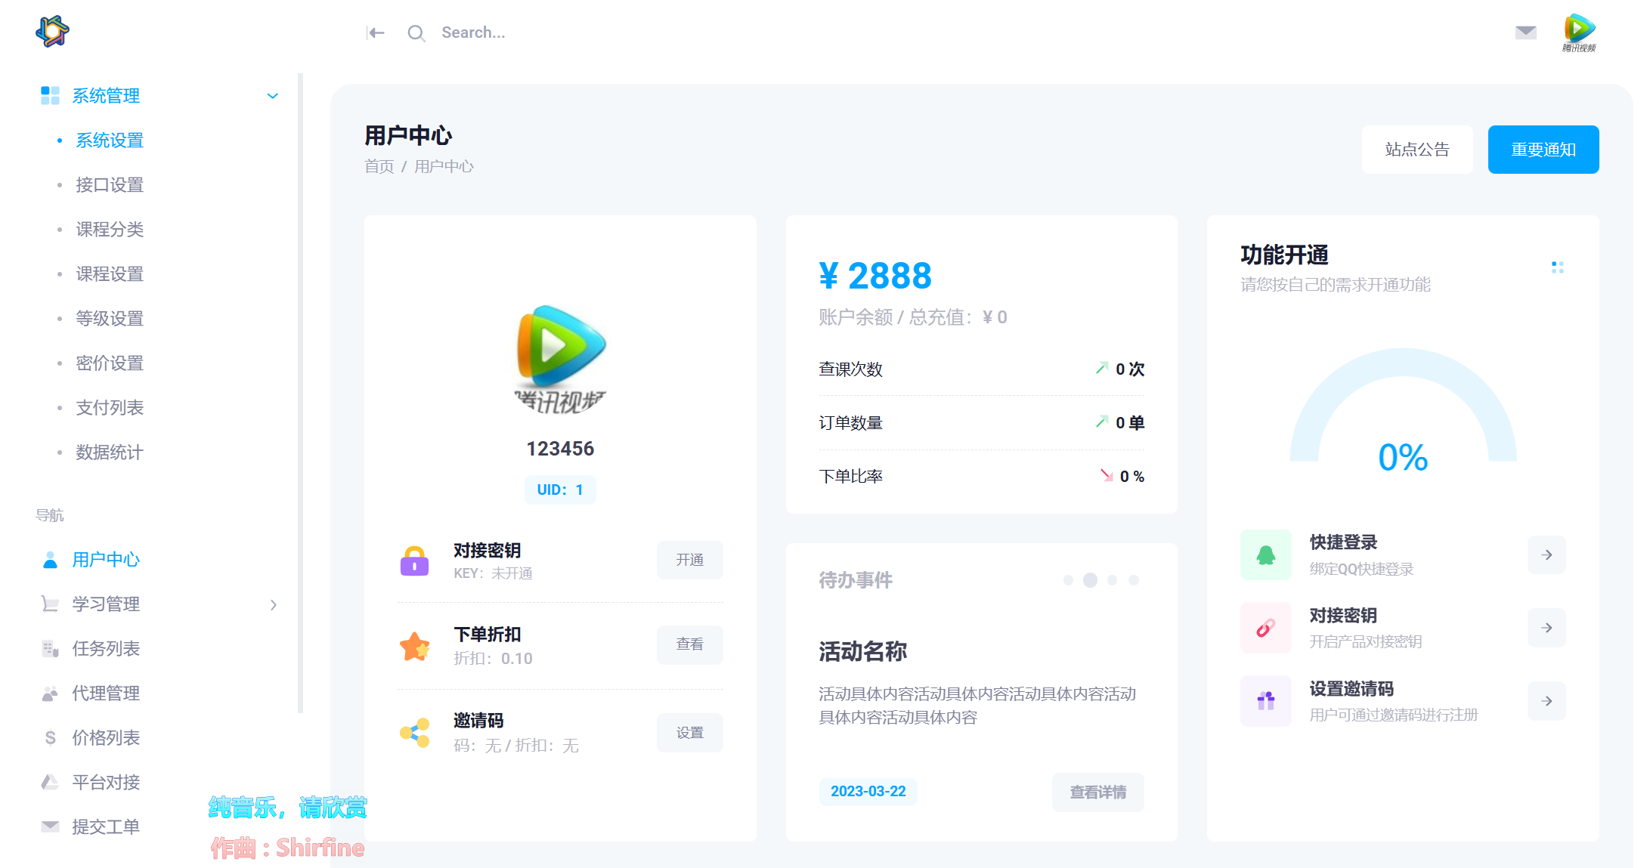Collapse the 系统管理 menu chevron
1650x868 pixels.
point(273,96)
